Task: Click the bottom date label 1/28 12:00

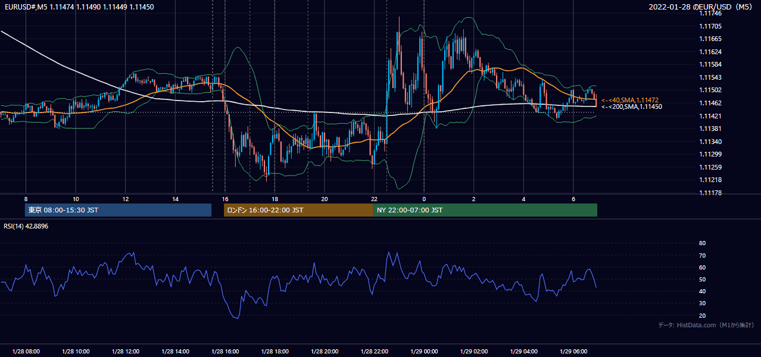Action: pos(125,352)
